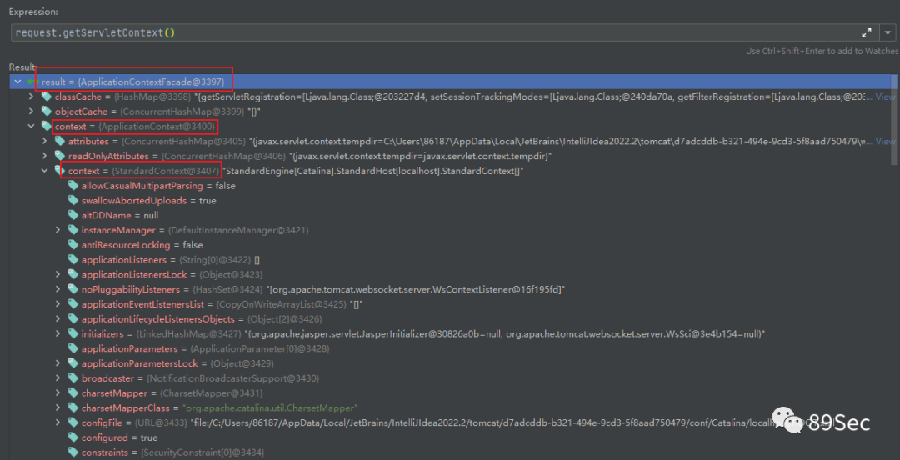Expand the charsetMapperClass node
Image resolution: width=900 pixels, height=460 pixels.
pos(58,407)
